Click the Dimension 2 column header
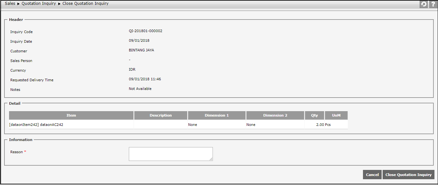This screenshot has height=185, width=438. click(275, 115)
